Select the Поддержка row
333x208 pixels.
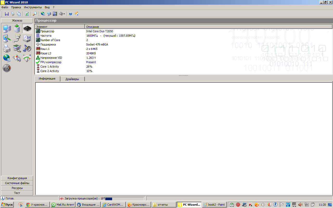183,44
